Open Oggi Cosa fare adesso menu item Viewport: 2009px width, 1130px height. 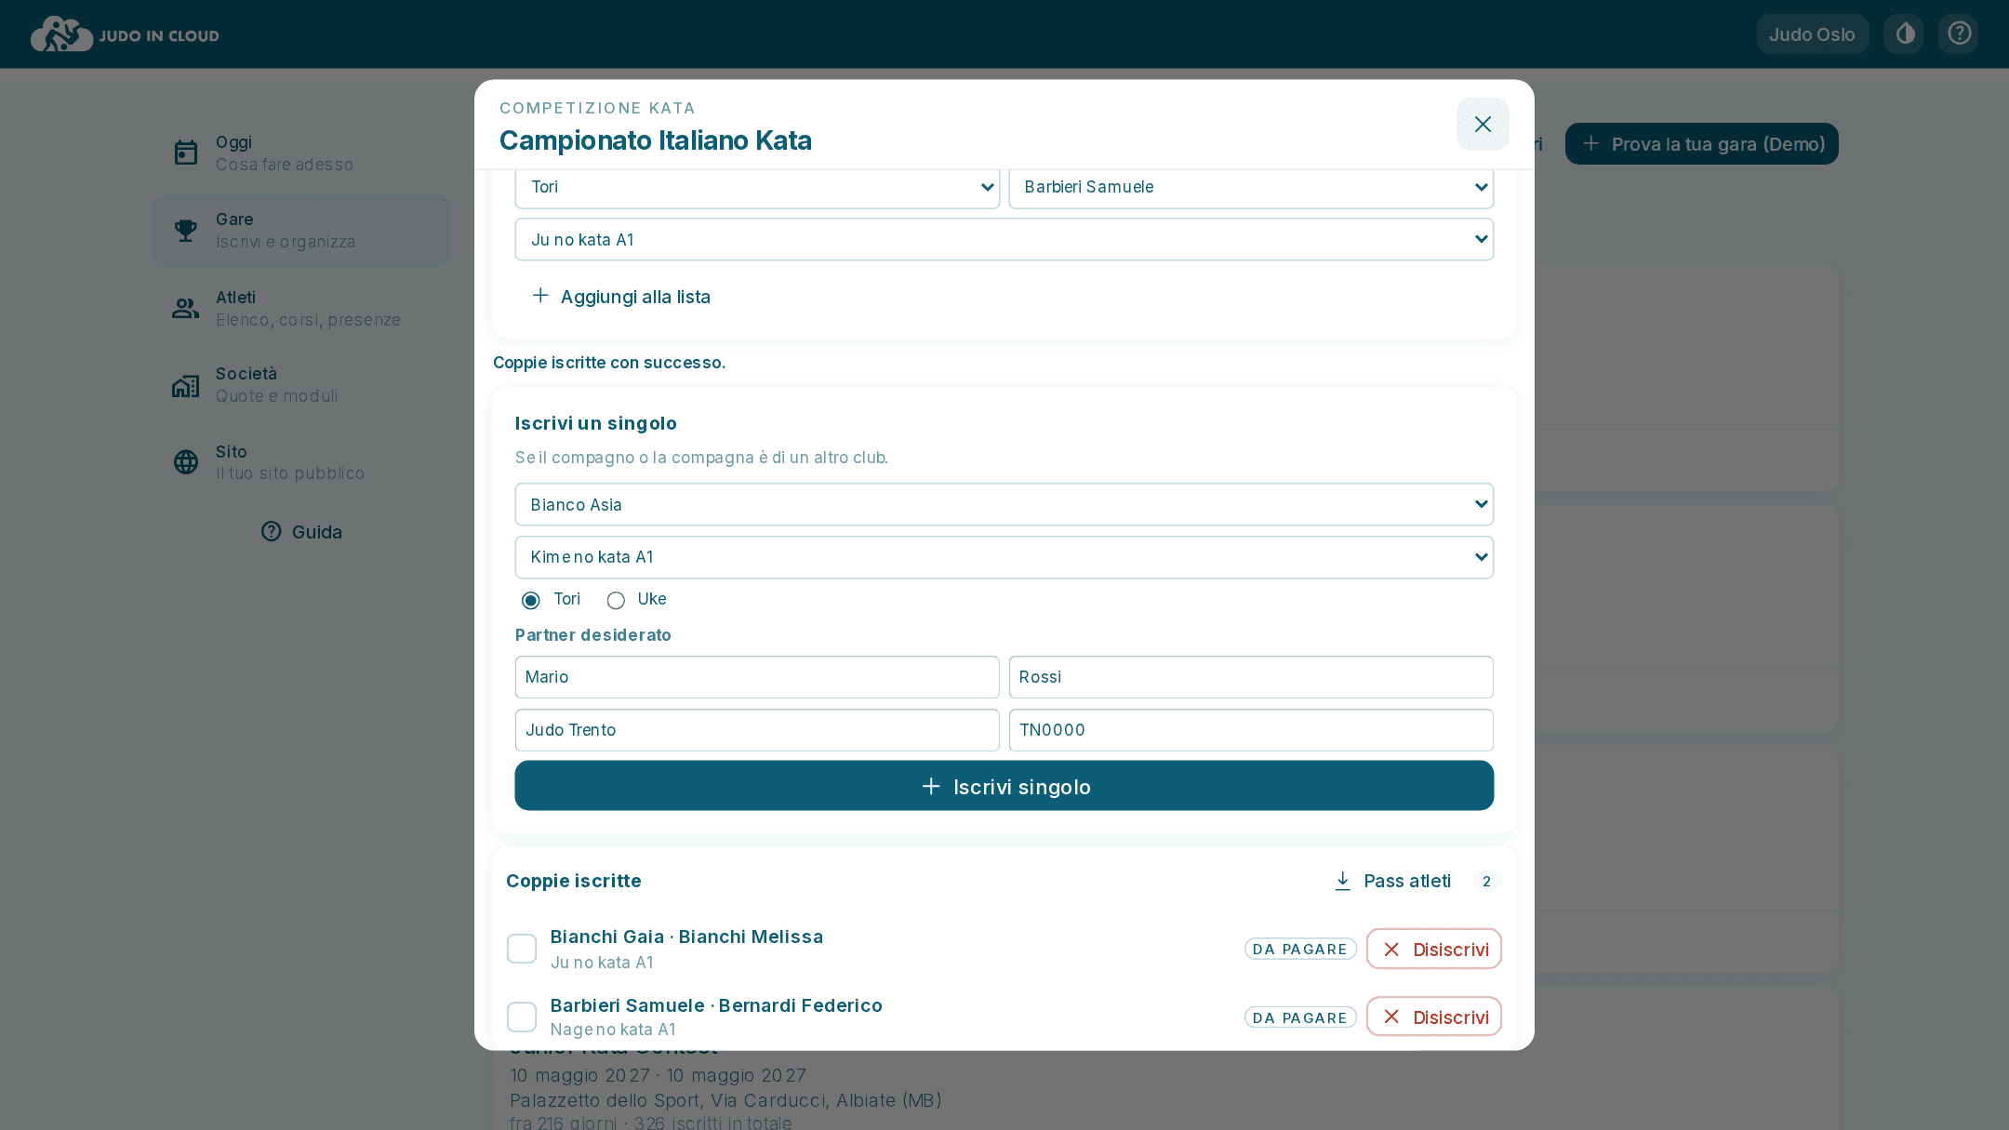(301, 153)
